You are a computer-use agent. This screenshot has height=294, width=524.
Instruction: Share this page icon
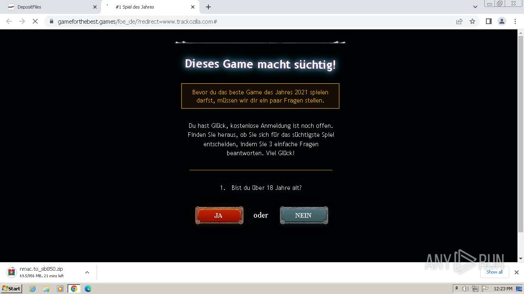[459, 21]
